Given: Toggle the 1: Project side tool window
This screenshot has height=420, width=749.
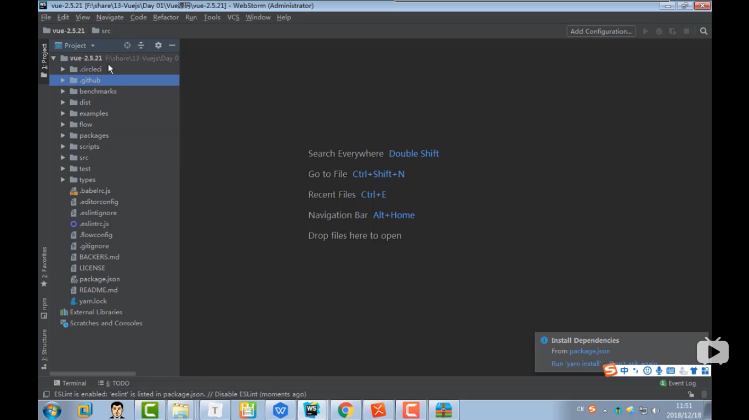Looking at the screenshot, I should 44,61.
